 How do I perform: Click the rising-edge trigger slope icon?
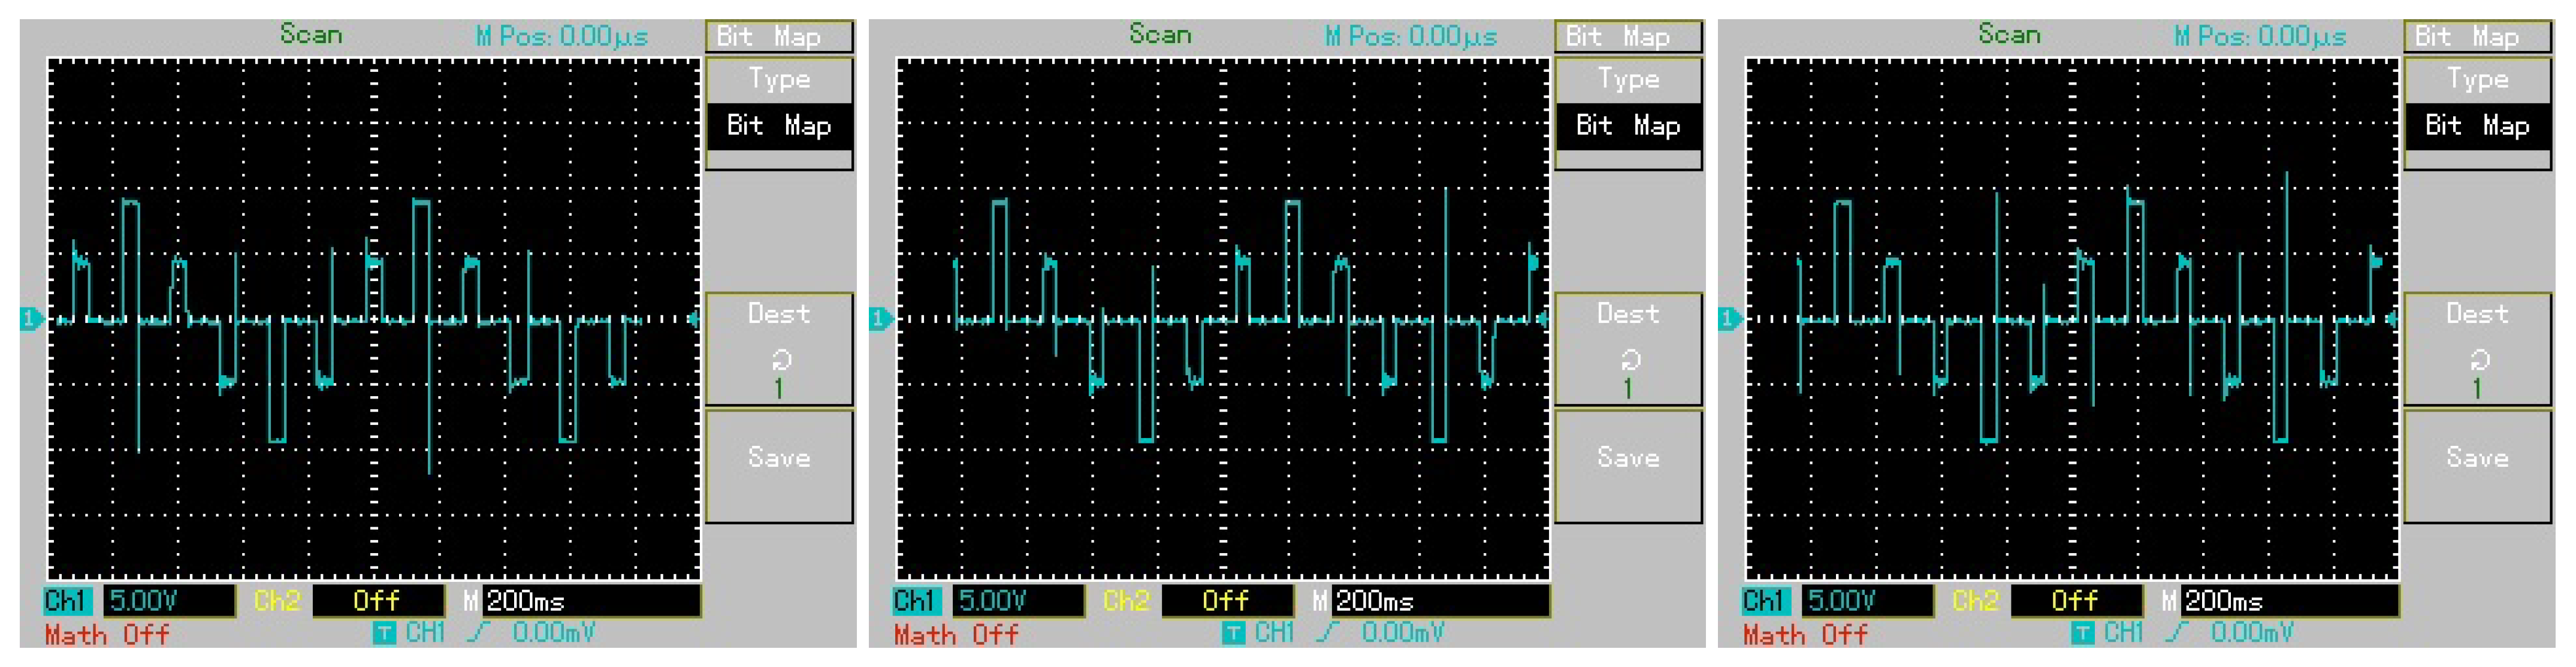478,632
